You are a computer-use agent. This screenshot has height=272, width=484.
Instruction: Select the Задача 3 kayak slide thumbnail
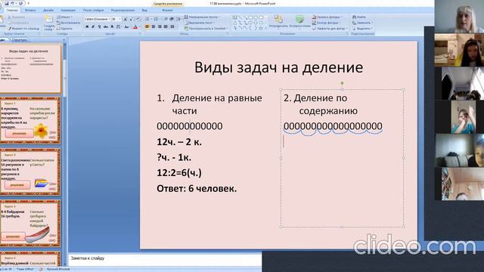pyautogui.click(x=30, y=223)
